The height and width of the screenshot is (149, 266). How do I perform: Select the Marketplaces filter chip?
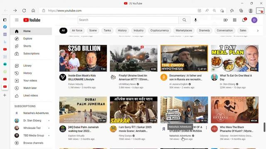(184, 31)
